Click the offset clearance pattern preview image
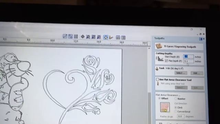This screenshot has height=124, width=220. 165,107
